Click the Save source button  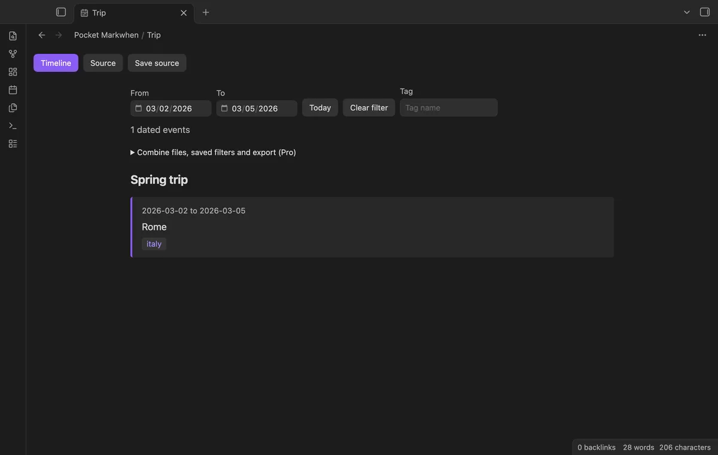[157, 63]
